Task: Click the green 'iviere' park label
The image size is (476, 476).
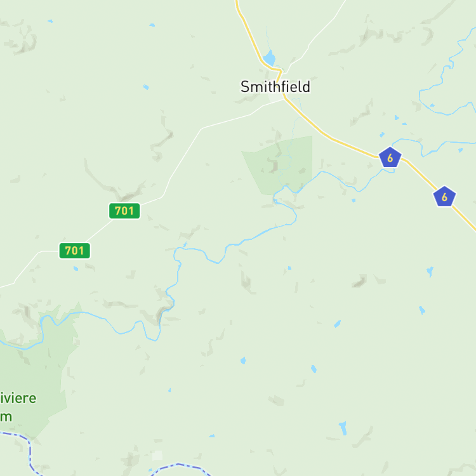Action: coord(18,399)
